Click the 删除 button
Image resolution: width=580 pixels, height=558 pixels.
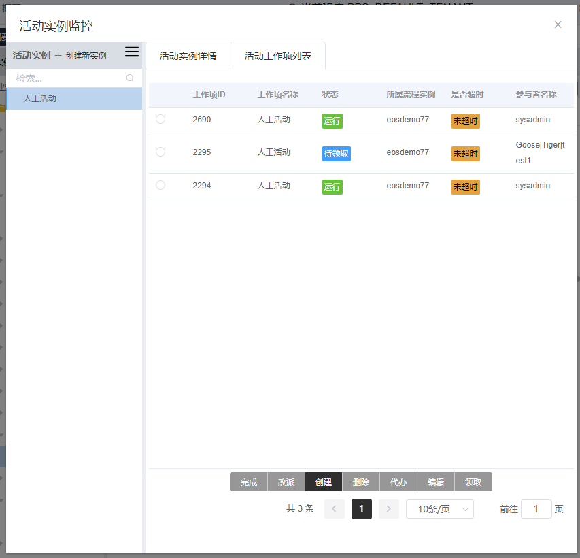361,482
